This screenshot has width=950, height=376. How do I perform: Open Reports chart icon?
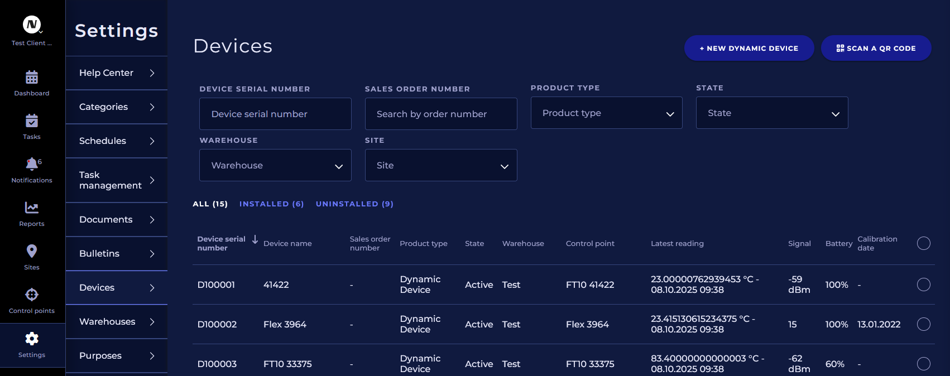(32, 208)
